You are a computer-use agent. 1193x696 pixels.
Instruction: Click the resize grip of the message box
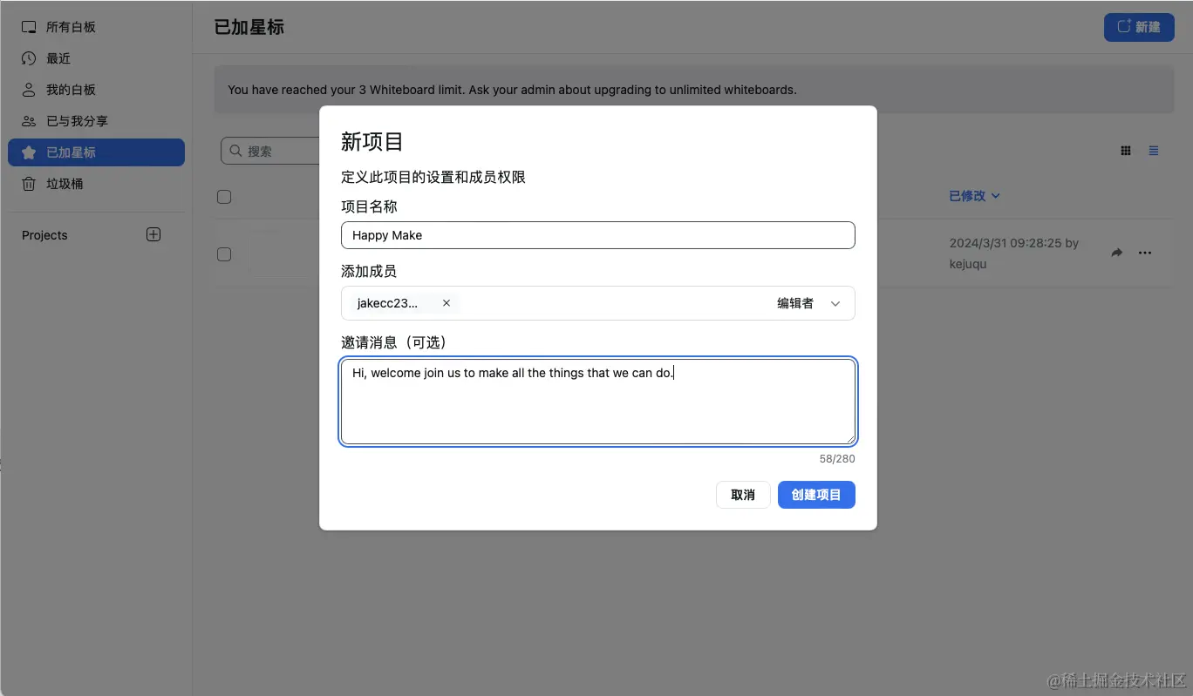849,438
